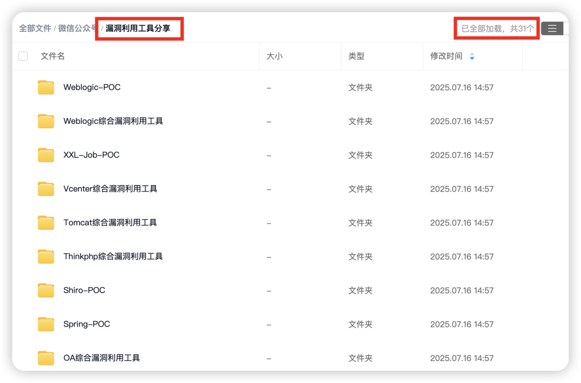The height and width of the screenshot is (383, 581).
Task: Open the folder named Vcenter综合漏洞利用工具
Action: [110, 189]
